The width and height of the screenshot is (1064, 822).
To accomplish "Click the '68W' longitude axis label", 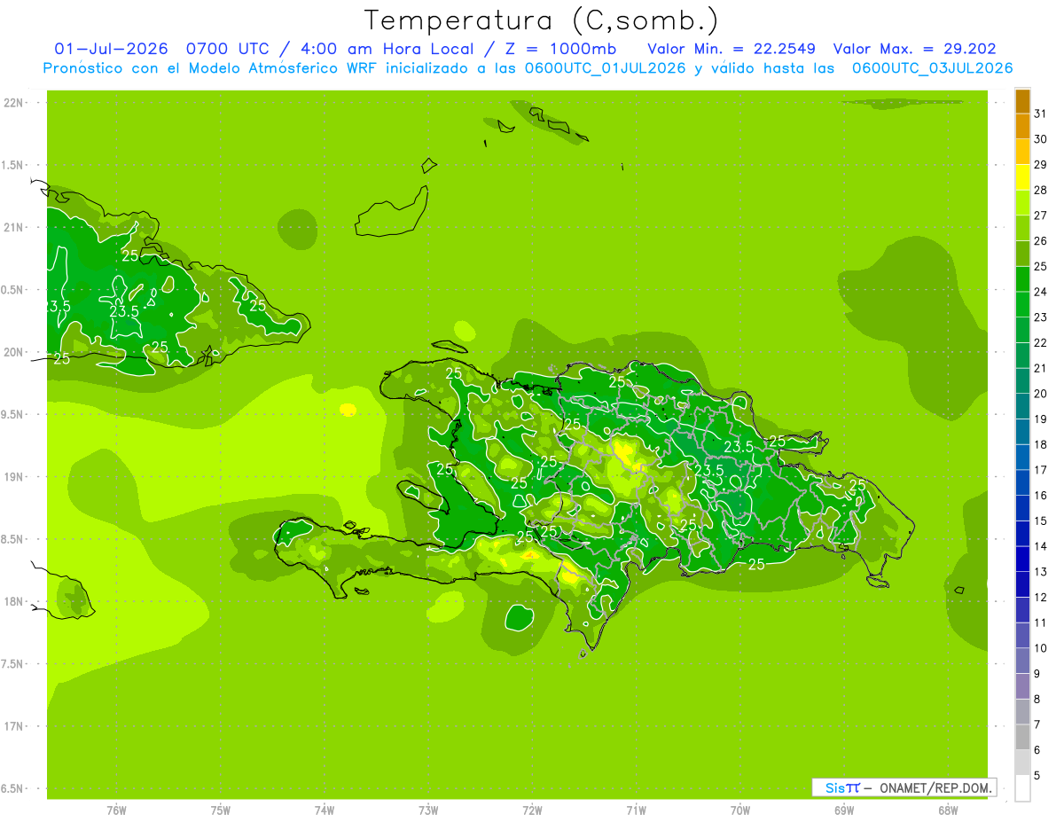I will (948, 810).
